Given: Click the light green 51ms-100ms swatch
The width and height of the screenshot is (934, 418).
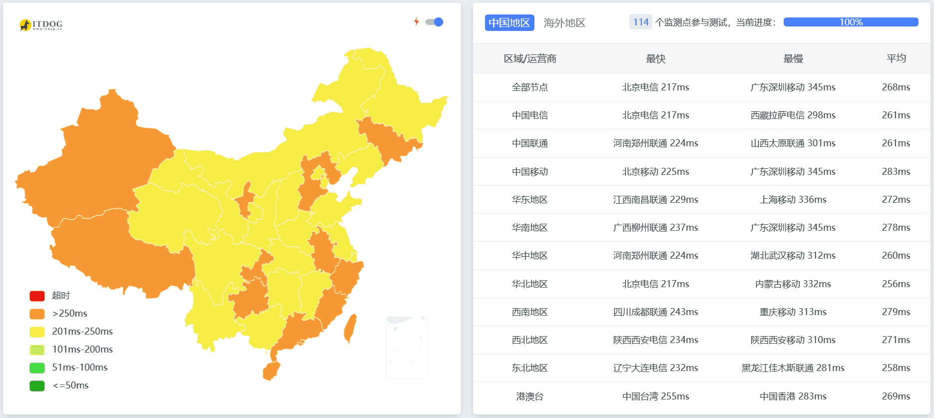Looking at the screenshot, I should (x=37, y=368).
